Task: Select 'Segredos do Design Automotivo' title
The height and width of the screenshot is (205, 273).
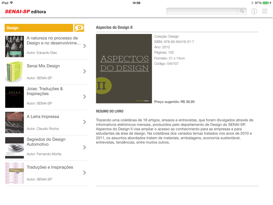Action: tap(46, 142)
